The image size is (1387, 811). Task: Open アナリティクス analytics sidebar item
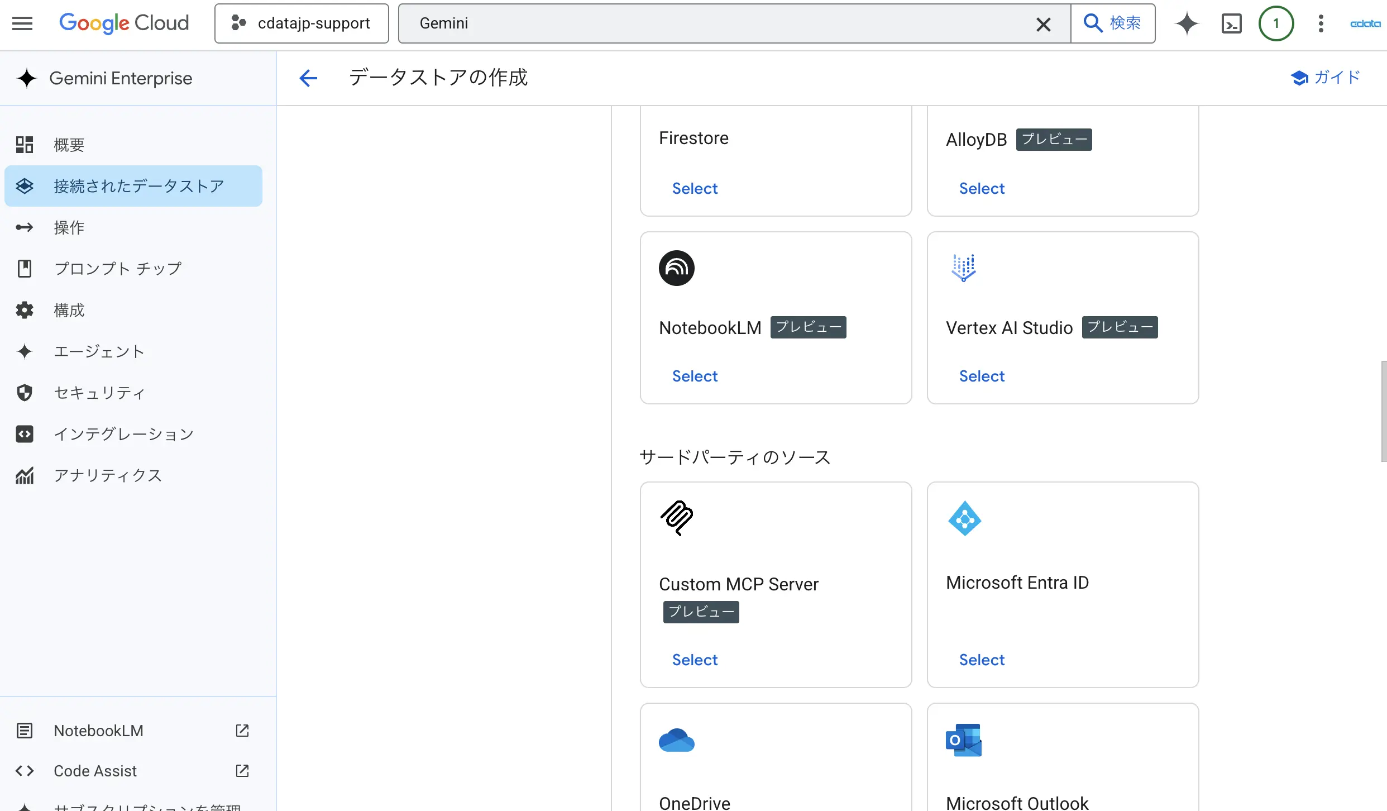click(133, 475)
